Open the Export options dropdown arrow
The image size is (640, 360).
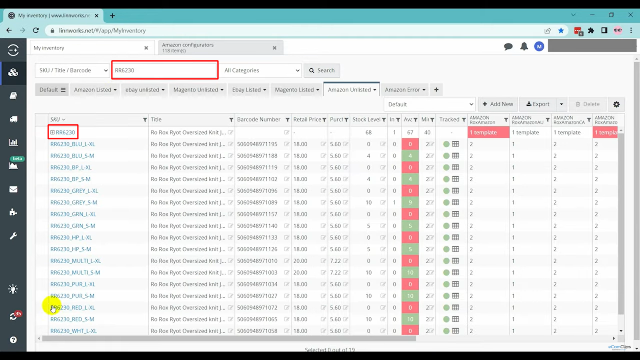pos(561,104)
